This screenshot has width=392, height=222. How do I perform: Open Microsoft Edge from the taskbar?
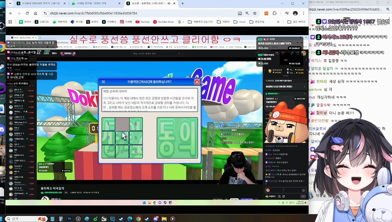click(x=130, y=219)
